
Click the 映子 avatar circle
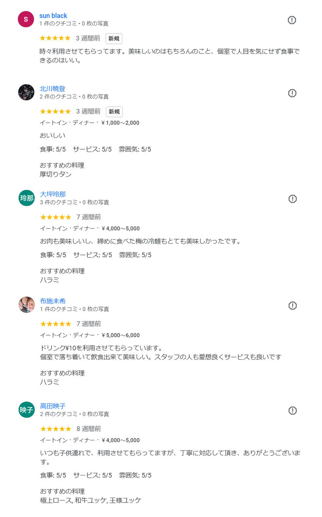coord(27,410)
